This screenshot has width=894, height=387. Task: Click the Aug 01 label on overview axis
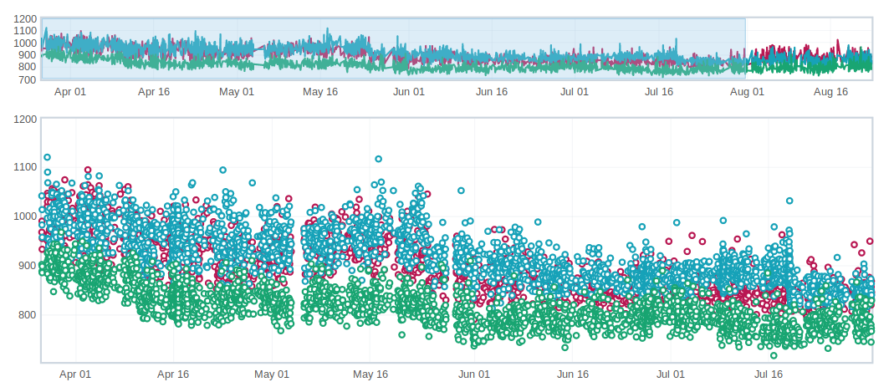pyautogui.click(x=747, y=92)
